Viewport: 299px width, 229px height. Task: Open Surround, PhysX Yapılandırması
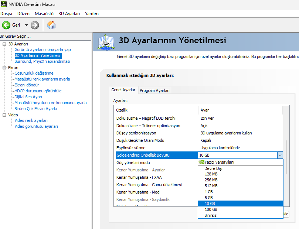pyautogui.click(x=43, y=61)
